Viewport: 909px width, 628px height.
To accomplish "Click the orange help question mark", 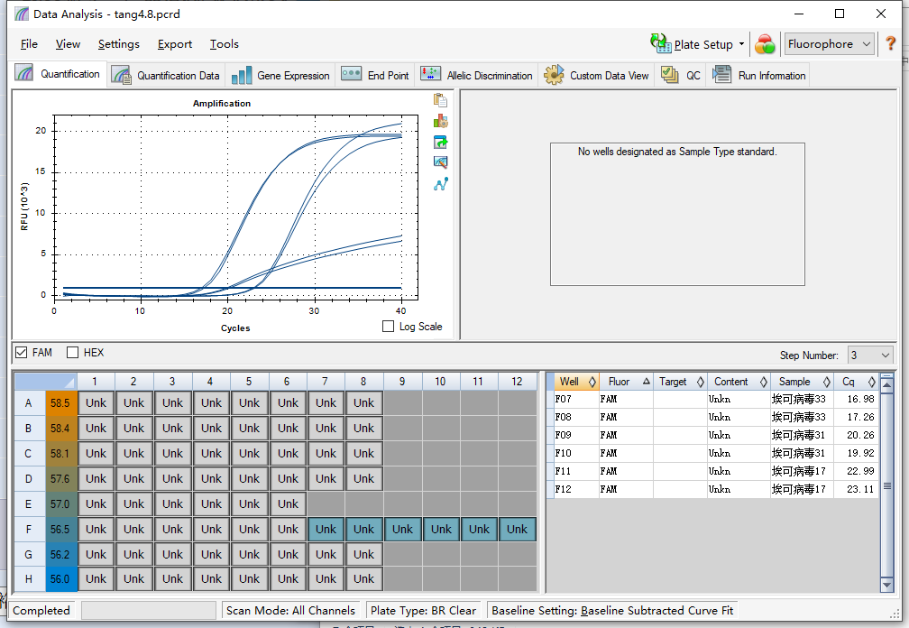I will click(890, 43).
